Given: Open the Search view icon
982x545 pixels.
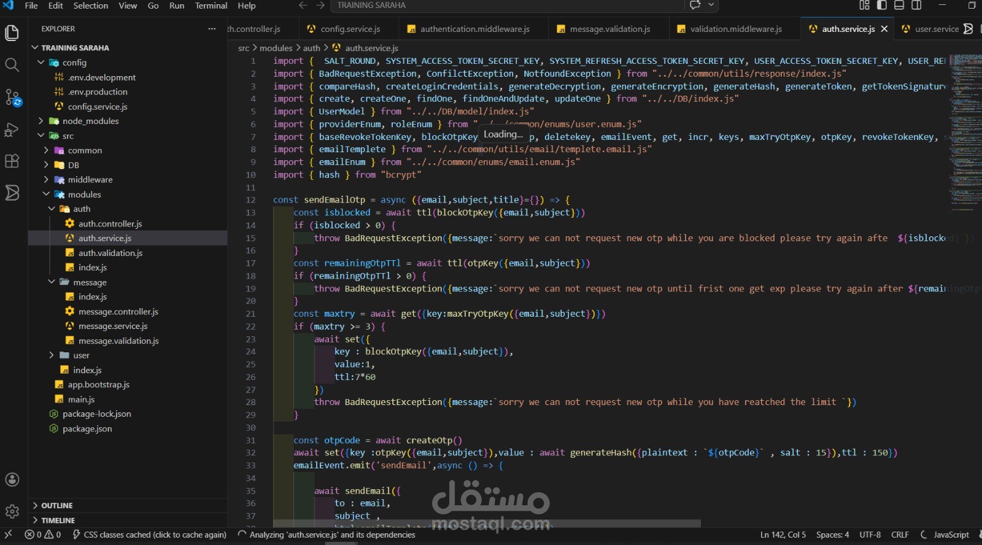Looking at the screenshot, I should 12,64.
